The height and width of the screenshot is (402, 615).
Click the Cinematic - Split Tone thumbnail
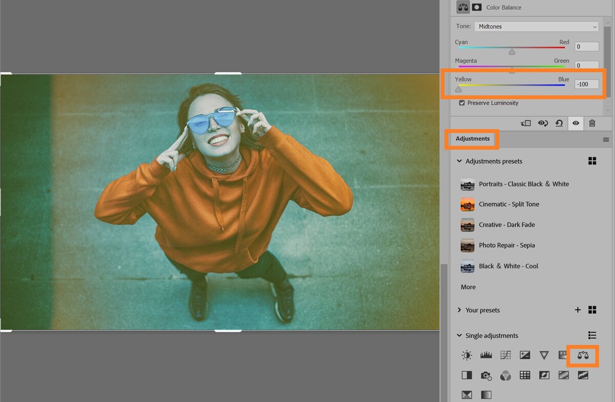point(467,204)
